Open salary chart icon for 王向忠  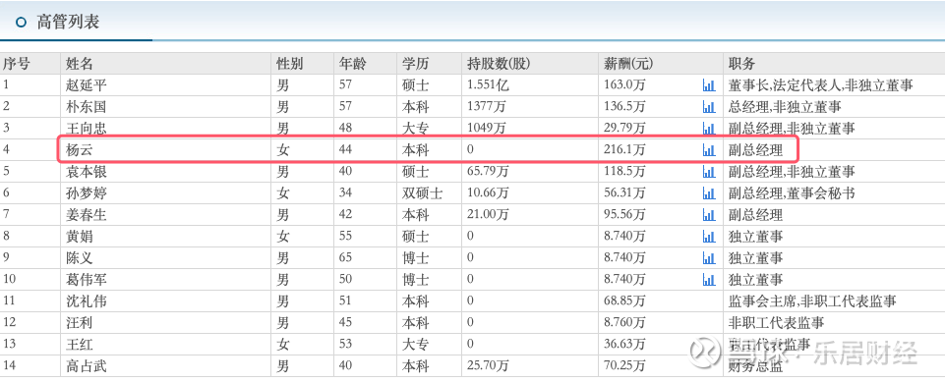tap(709, 129)
